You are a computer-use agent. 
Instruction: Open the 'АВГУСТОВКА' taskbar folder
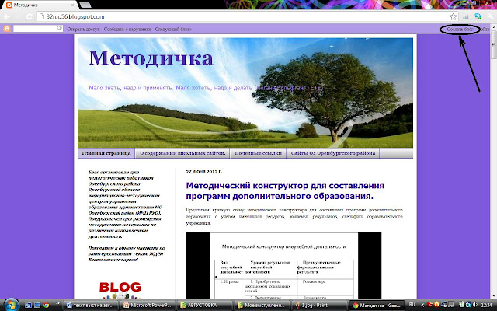(x=205, y=306)
